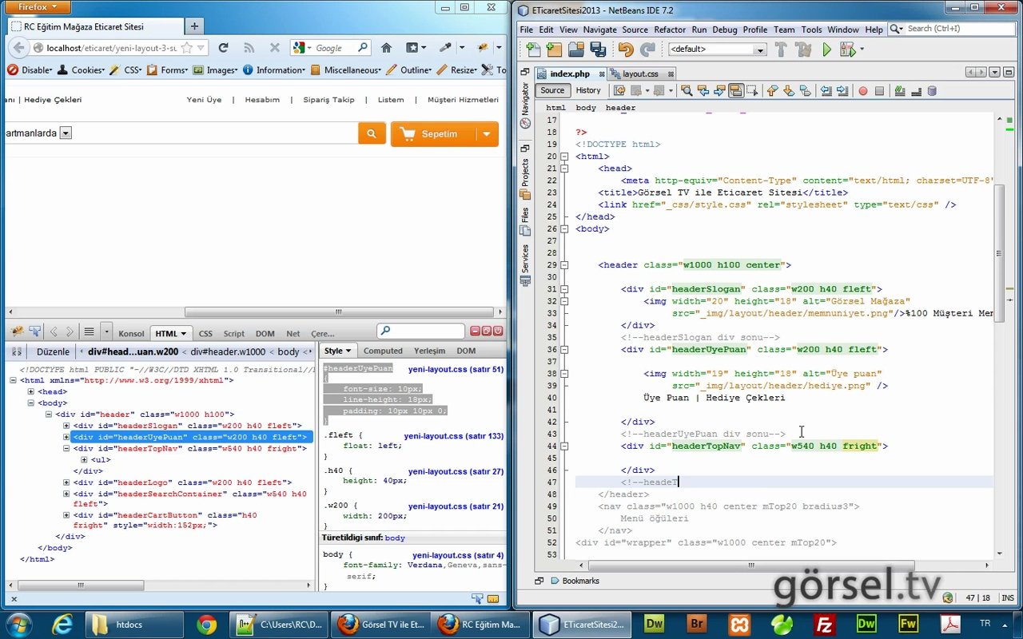This screenshot has height=639, width=1023.
Task: Collapse the body node in Firebug
Action: coord(31,403)
